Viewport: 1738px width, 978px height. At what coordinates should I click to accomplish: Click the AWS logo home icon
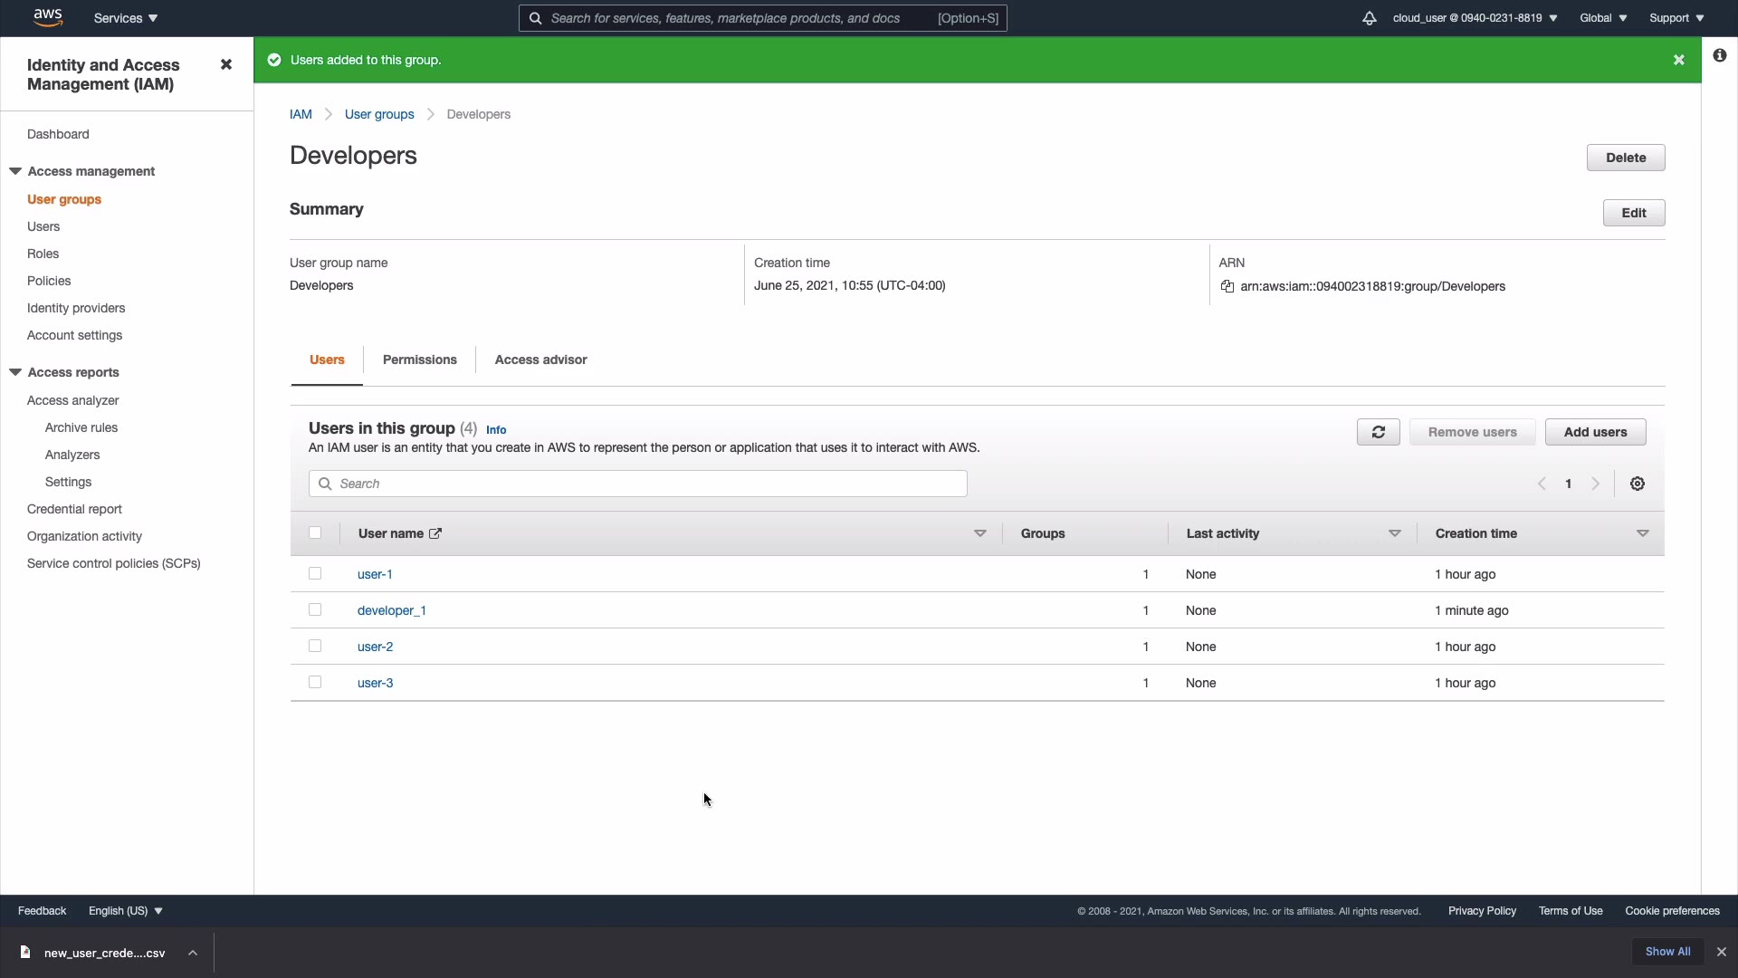(47, 17)
